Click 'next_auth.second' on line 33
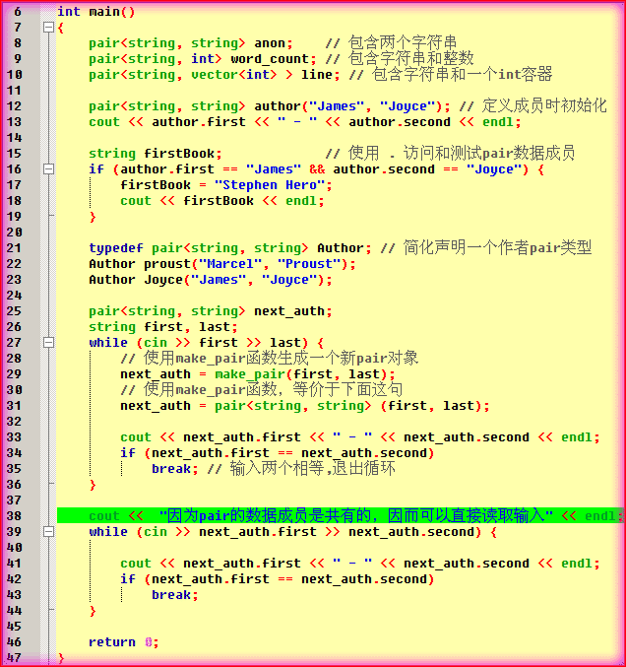626x667 pixels. (x=467, y=437)
